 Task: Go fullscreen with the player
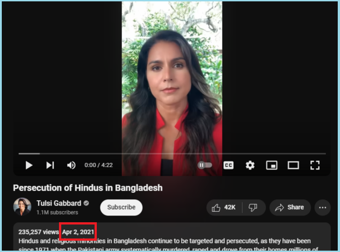pos(315,165)
